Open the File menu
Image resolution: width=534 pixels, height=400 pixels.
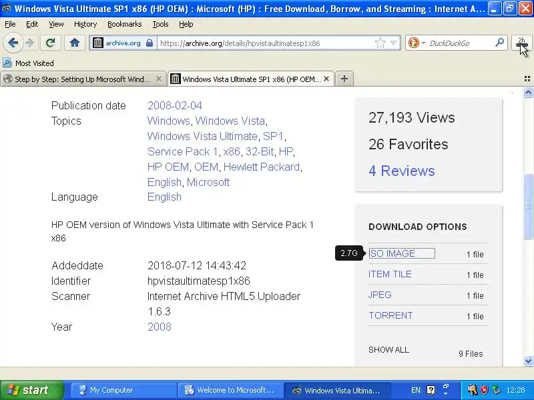pyautogui.click(x=10, y=24)
